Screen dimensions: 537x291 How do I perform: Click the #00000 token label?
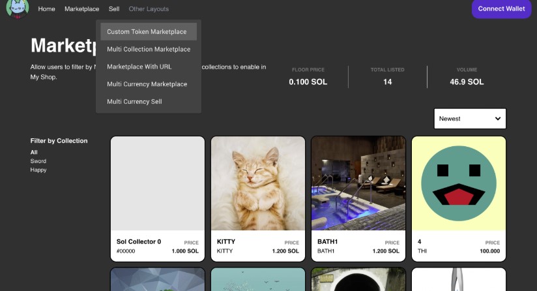(126, 251)
